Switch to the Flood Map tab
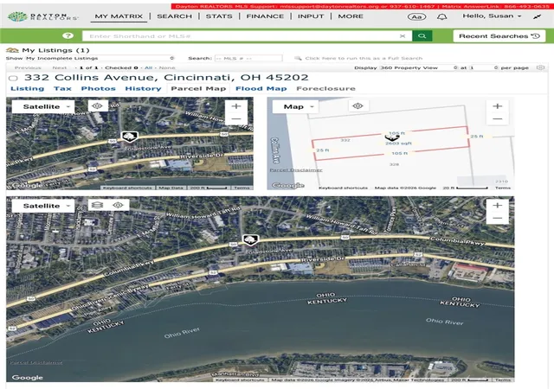Image resolution: width=554 pixels, height=389 pixels. [261, 88]
